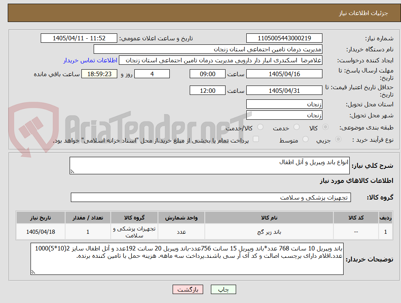Click the goods group cell in row 1
401x303 pixels.
134,232
